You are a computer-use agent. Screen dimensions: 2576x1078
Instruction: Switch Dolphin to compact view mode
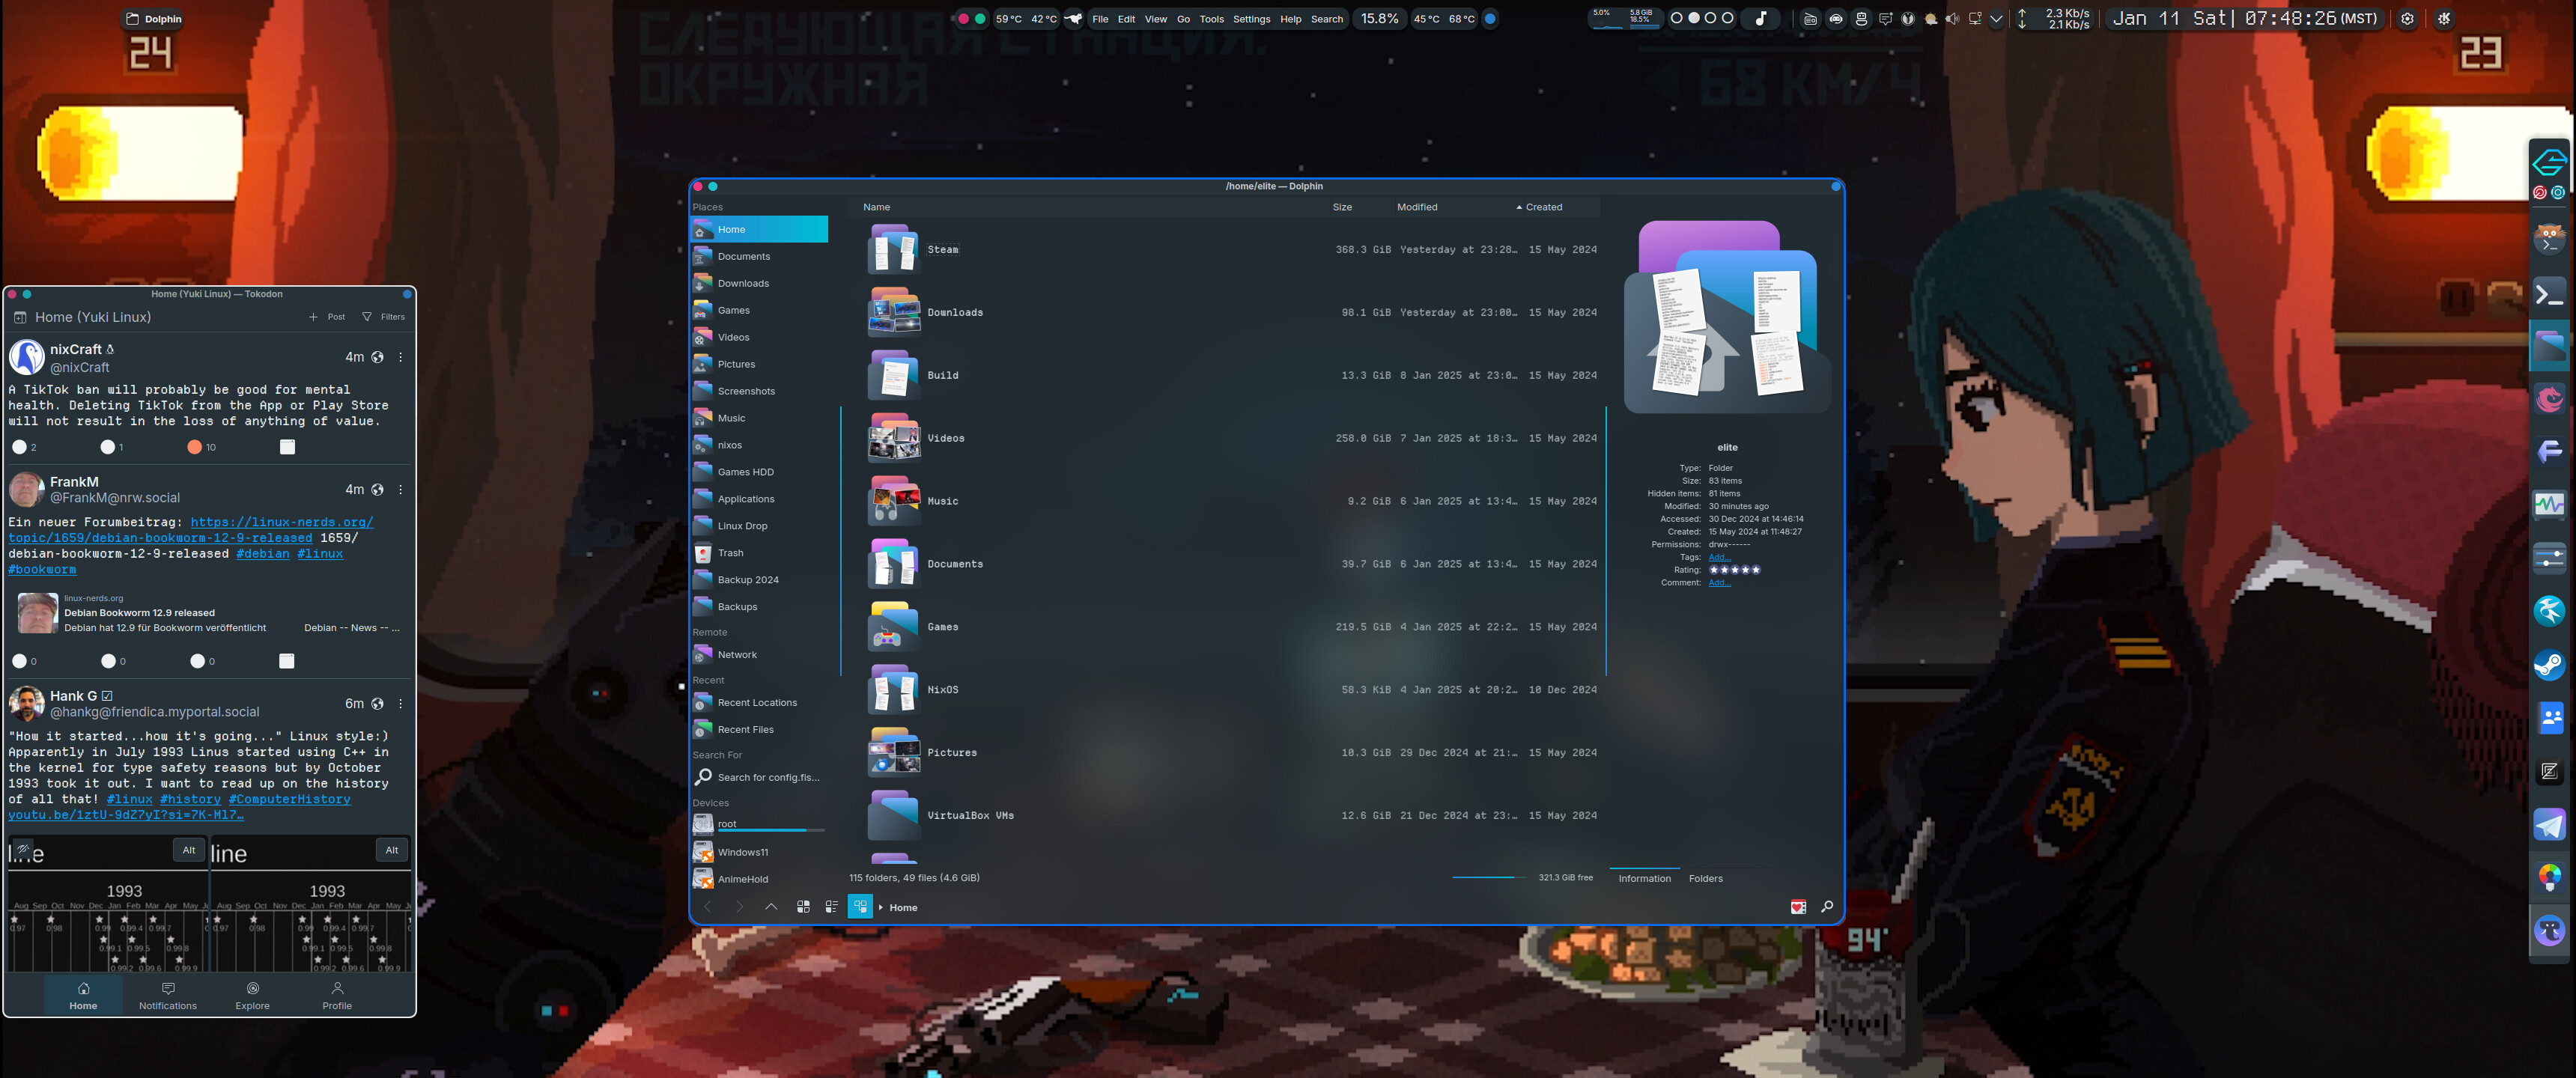tap(831, 907)
